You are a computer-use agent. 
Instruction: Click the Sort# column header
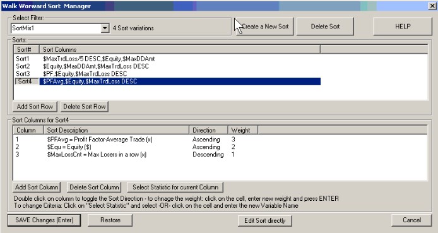[27, 49]
